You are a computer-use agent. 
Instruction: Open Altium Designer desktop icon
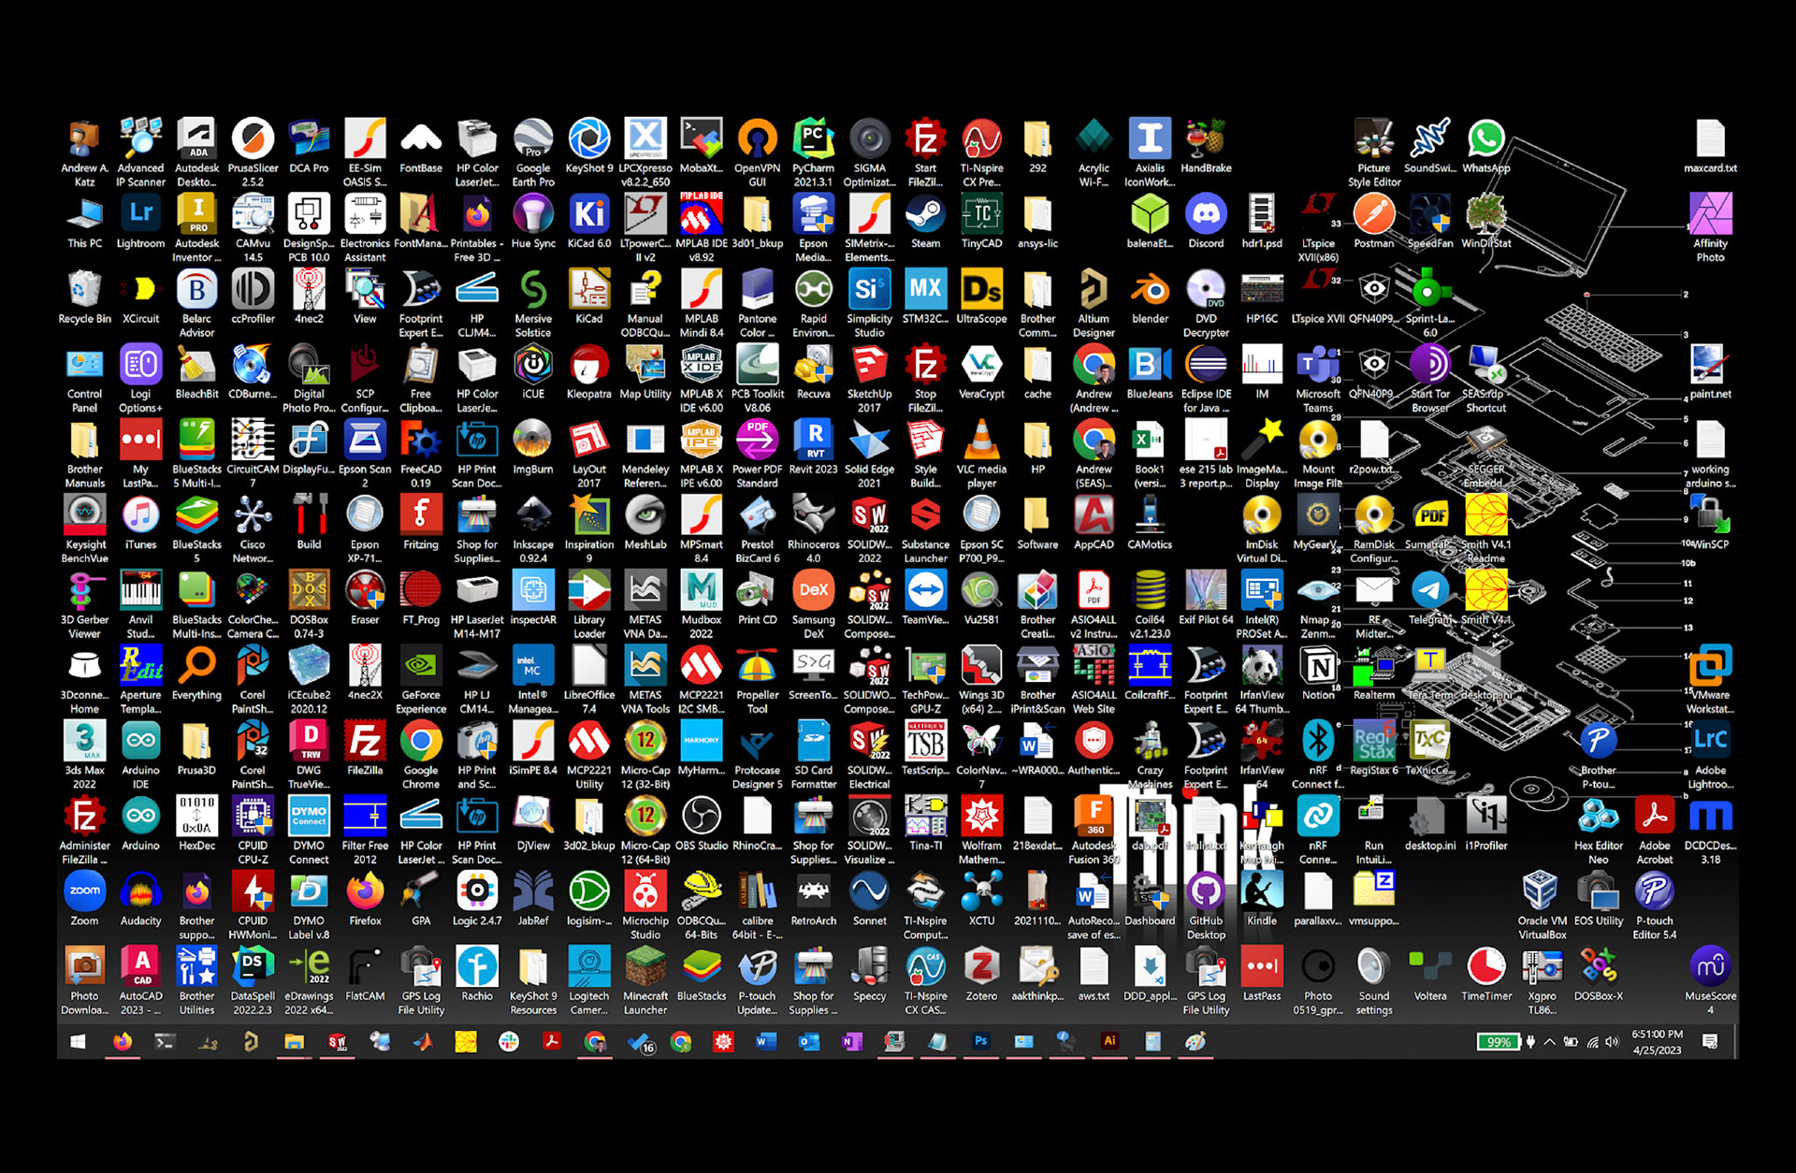click(x=1094, y=303)
